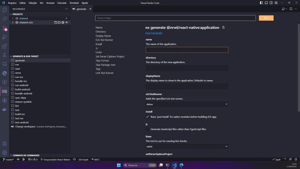
Task: Toggle the Generate JavaScript files checkbox
Action: pos(147,129)
